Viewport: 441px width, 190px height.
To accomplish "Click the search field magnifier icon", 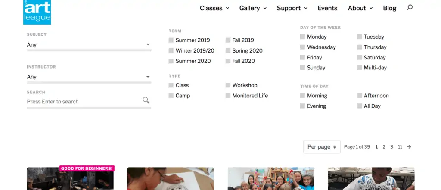I will [146, 100].
